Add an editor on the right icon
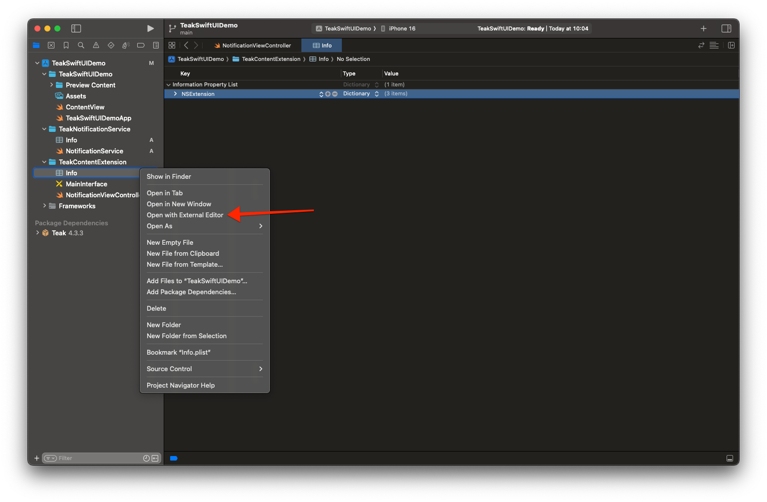Image resolution: width=767 pixels, height=502 pixels. tap(731, 45)
